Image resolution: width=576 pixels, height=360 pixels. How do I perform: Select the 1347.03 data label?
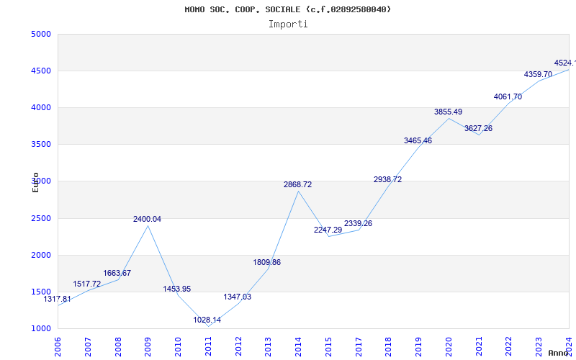pyautogui.click(x=238, y=297)
